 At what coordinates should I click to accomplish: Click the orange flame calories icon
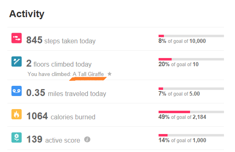[16, 114]
